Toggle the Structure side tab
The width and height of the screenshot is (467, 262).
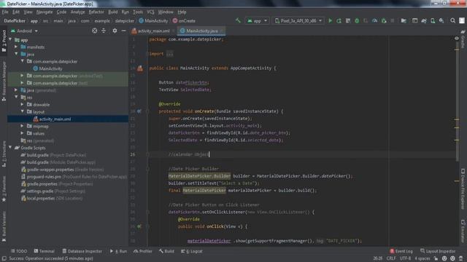click(4, 154)
